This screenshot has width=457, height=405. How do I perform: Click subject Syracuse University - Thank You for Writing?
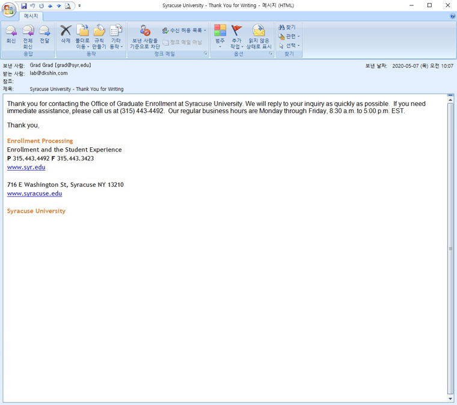click(76, 89)
